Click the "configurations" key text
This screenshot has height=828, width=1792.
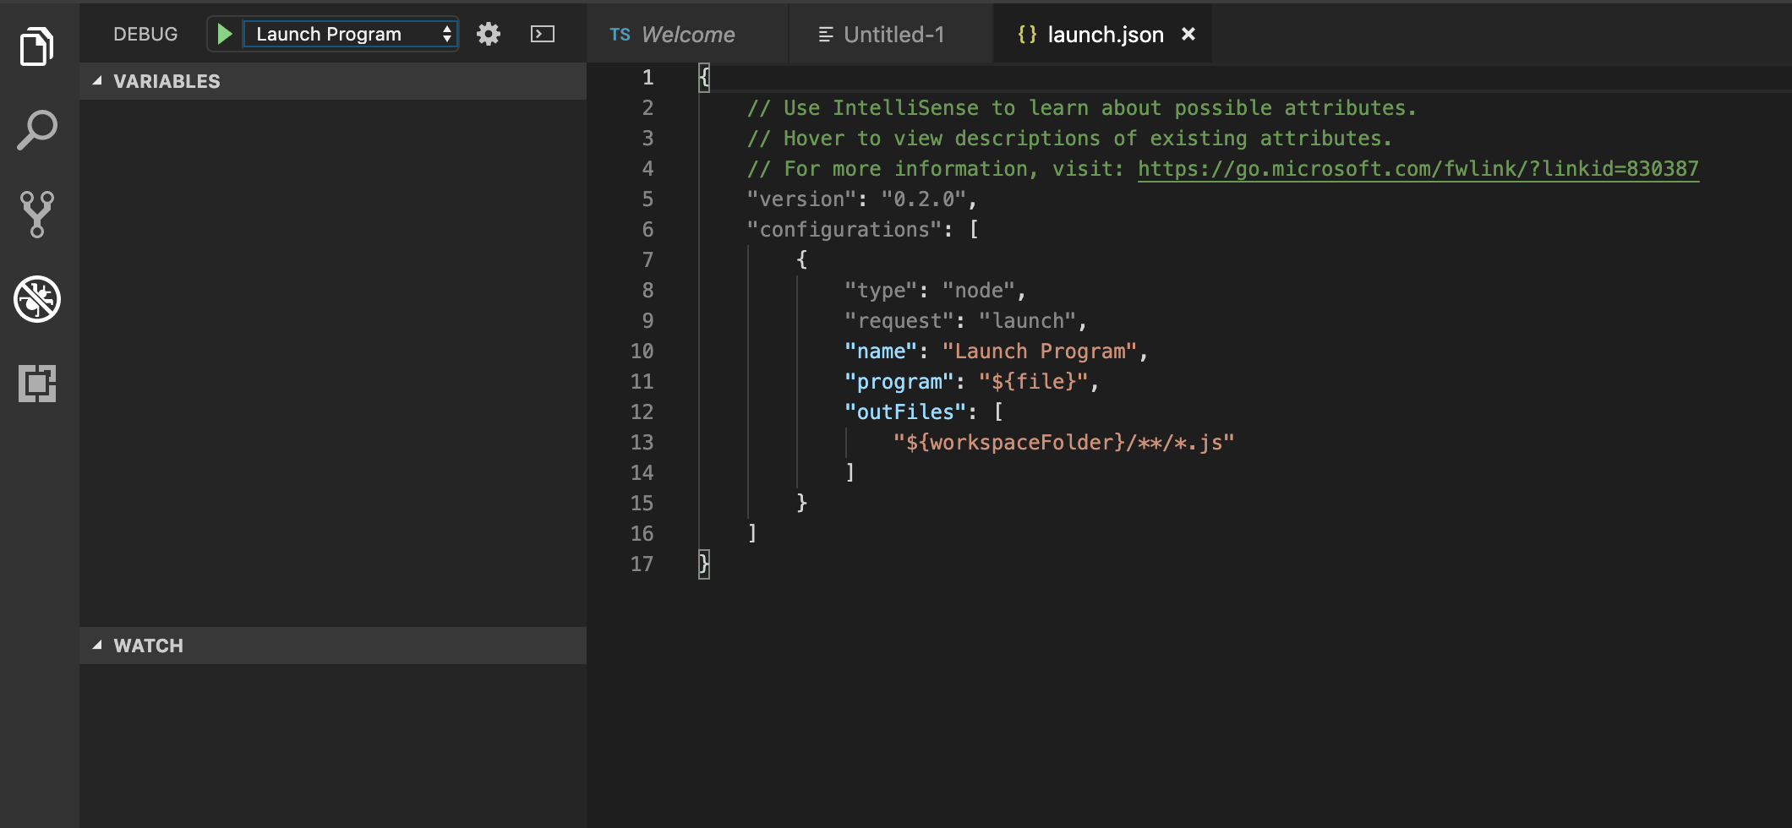[x=844, y=230]
